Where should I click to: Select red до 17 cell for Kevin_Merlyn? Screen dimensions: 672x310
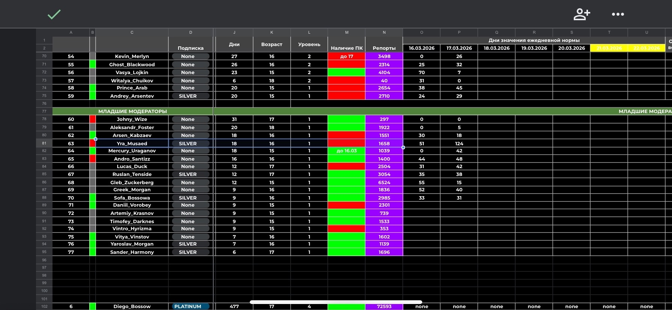(346, 56)
